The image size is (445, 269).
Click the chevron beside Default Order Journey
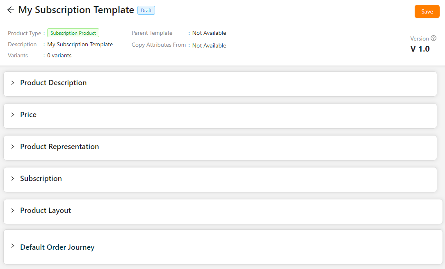point(13,246)
